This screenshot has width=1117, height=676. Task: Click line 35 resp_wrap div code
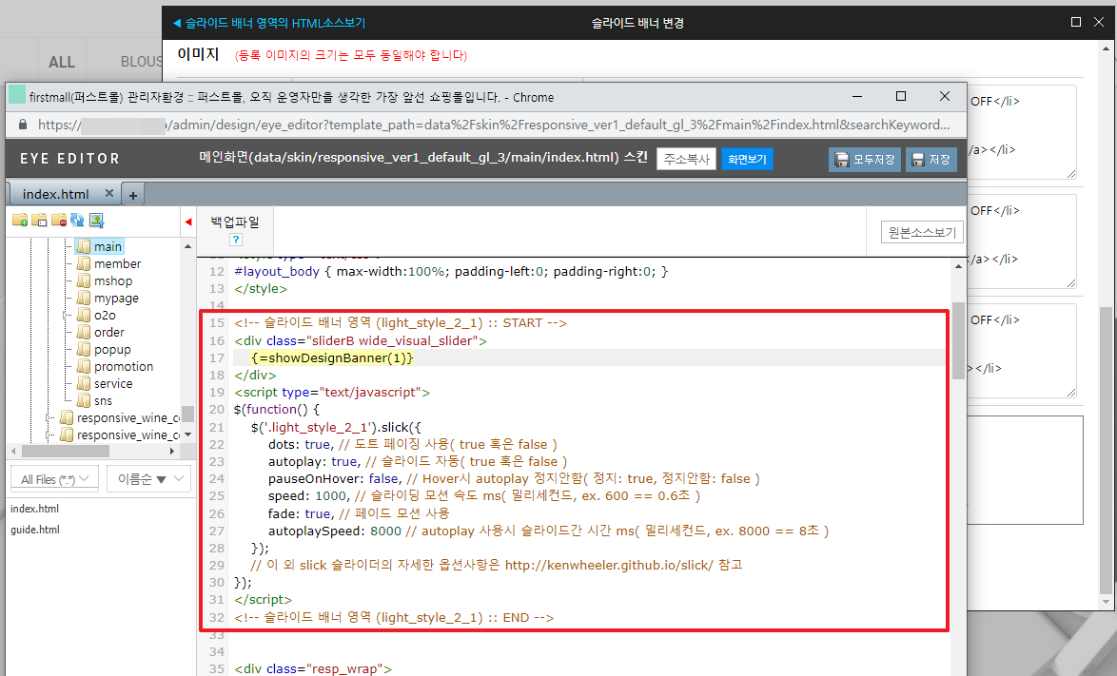coord(313,669)
